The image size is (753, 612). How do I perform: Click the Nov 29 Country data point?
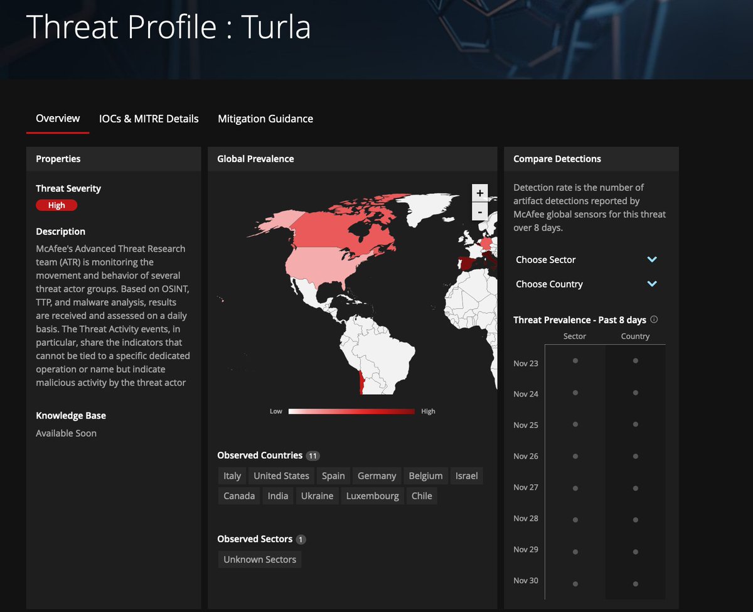pyautogui.click(x=636, y=552)
